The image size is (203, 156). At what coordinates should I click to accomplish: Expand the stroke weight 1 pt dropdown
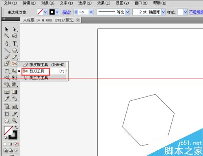coord(91,12)
